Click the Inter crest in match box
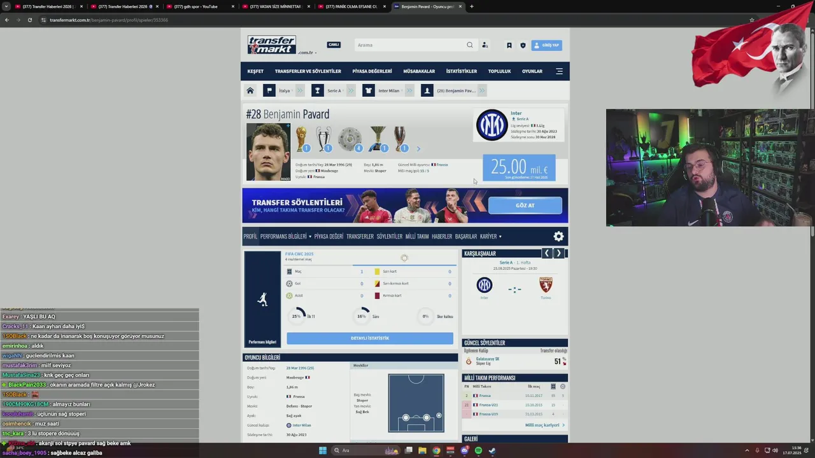815x458 pixels. click(485, 285)
